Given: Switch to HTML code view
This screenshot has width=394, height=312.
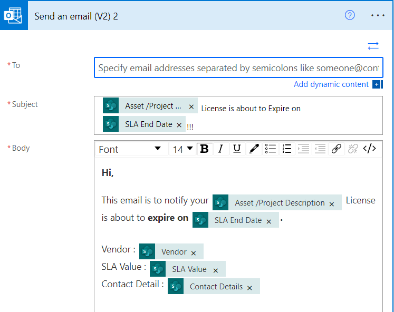Looking at the screenshot, I should (x=370, y=149).
